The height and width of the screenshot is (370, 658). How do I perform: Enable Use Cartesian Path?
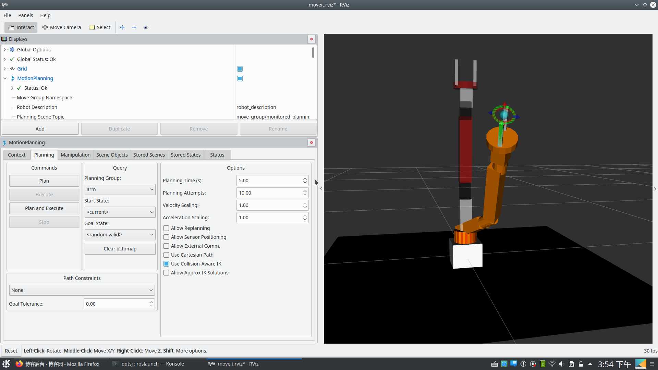click(166, 255)
